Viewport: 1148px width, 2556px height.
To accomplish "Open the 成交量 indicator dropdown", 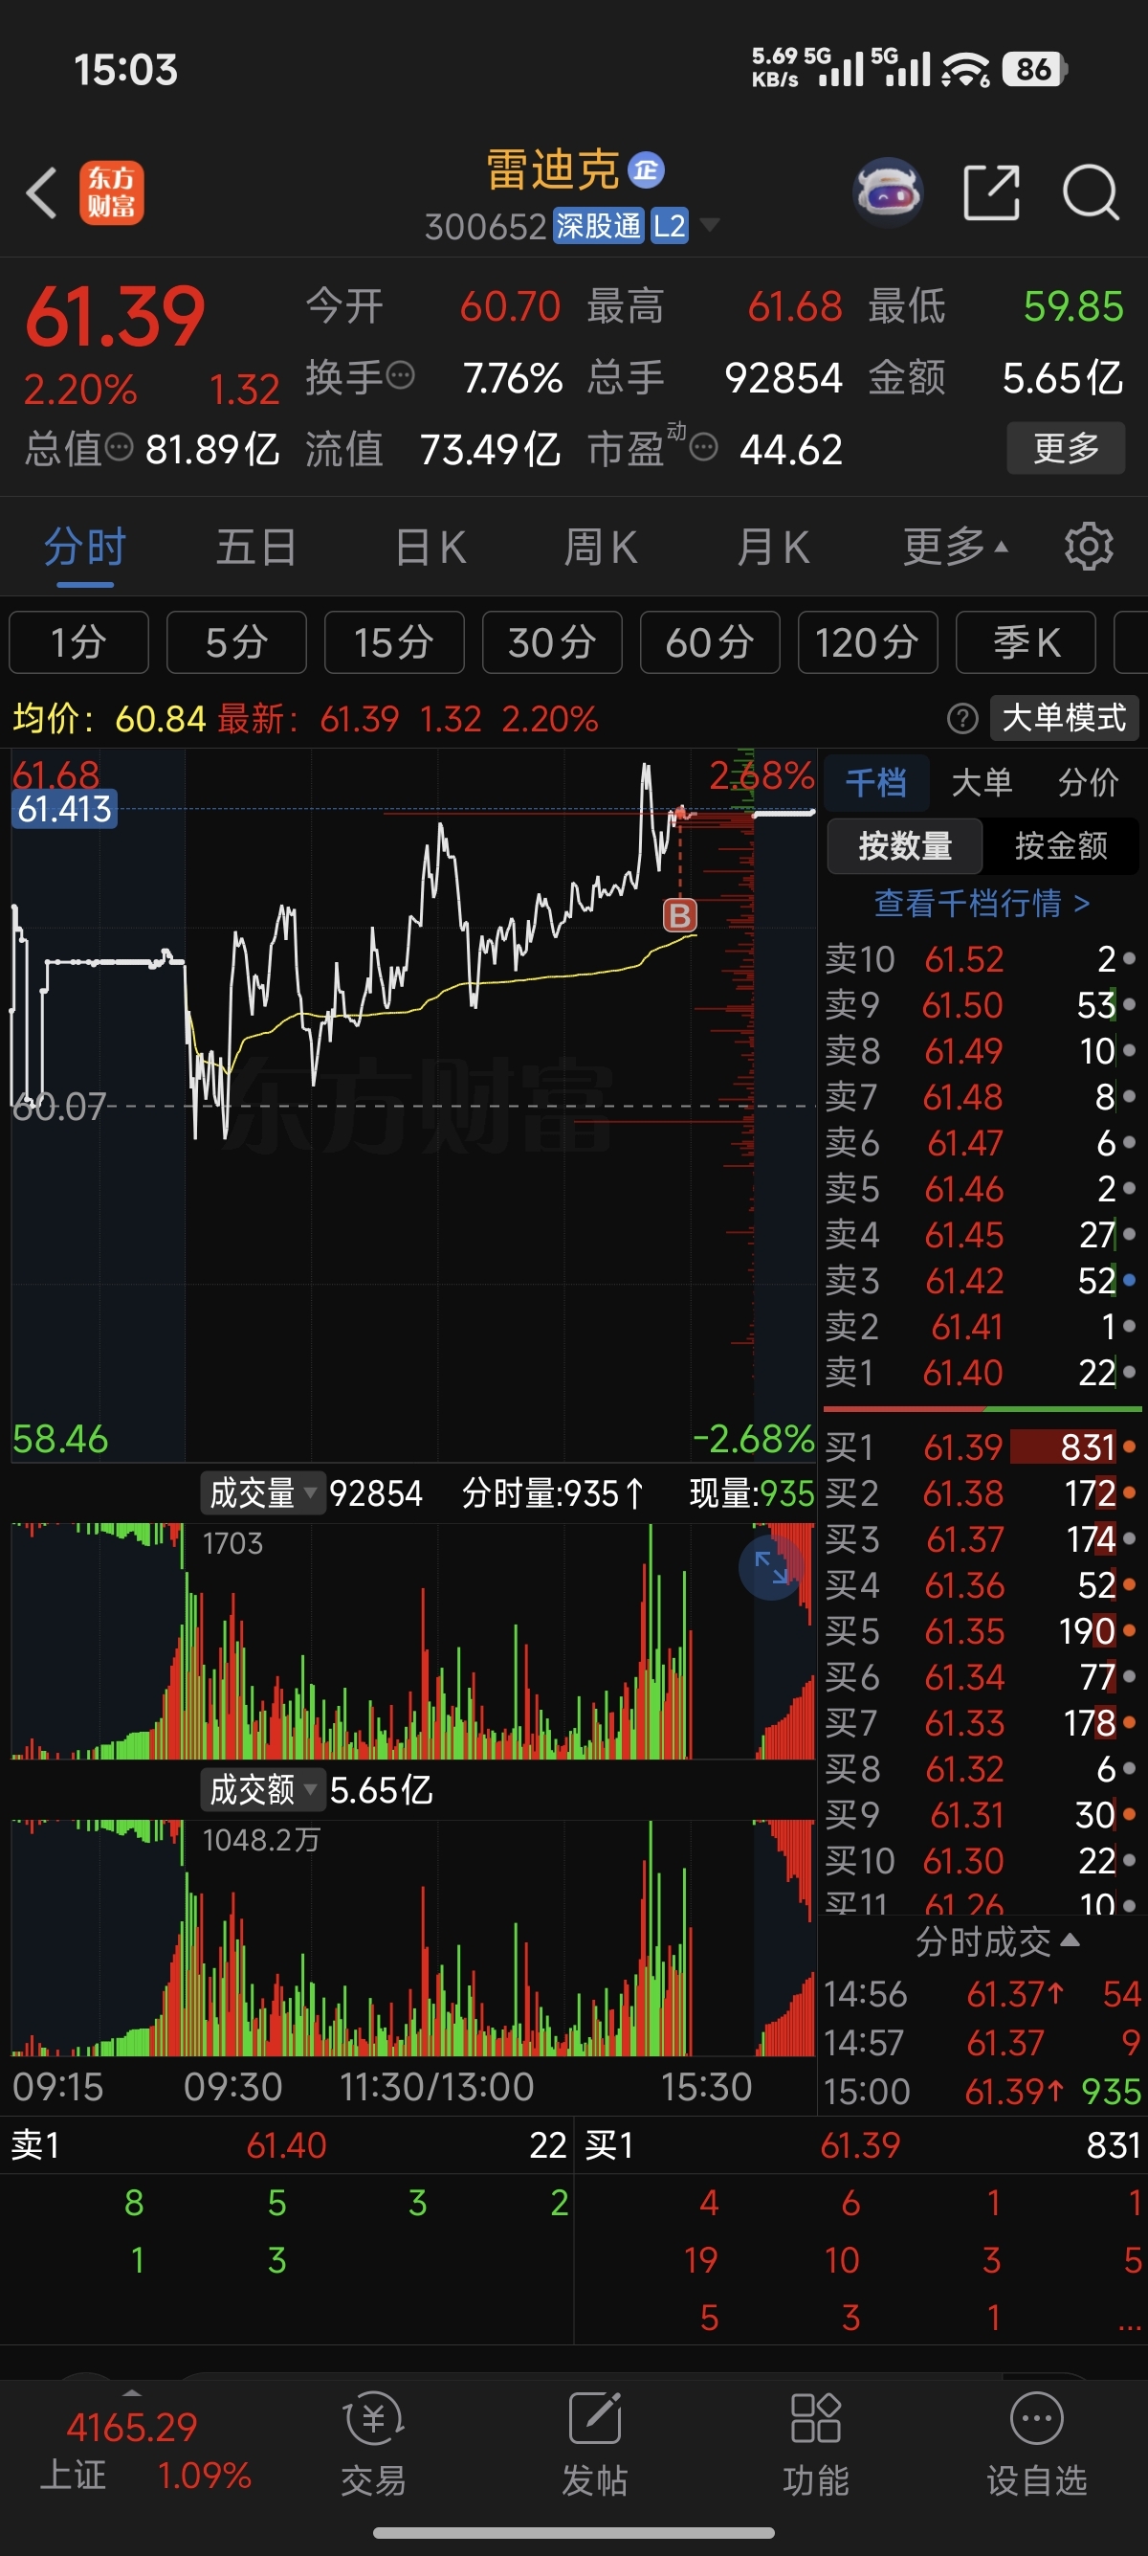I will pyautogui.click(x=263, y=1493).
